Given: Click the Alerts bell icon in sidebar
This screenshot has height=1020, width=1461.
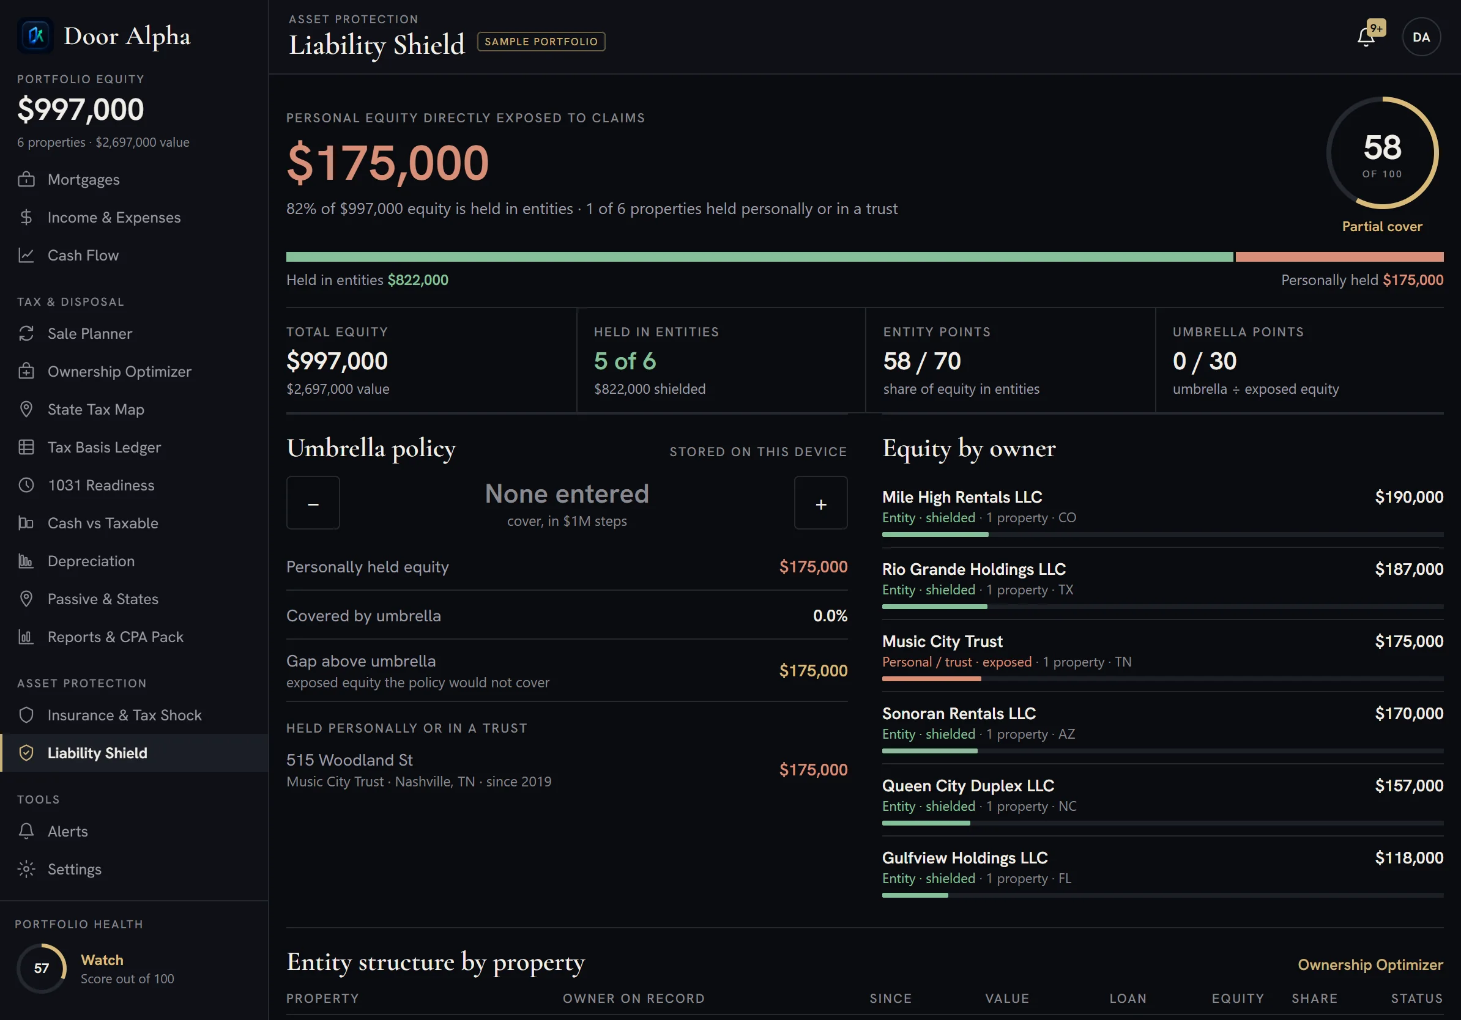Looking at the screenshot, I should (26, 831).
